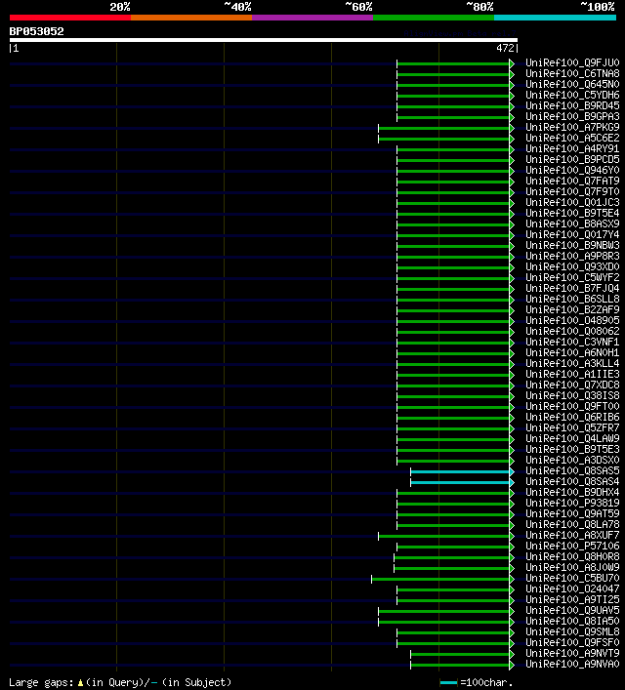Select the UniRef100_A6N0H1 label

coord(572,353)
